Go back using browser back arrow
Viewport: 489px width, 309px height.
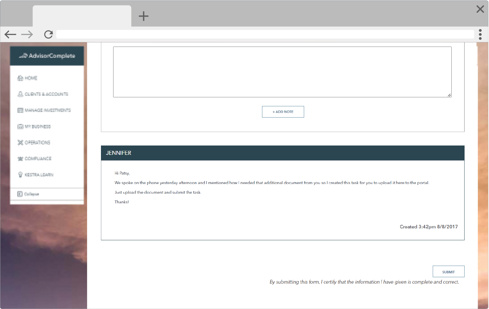click(x=10, y=34)
